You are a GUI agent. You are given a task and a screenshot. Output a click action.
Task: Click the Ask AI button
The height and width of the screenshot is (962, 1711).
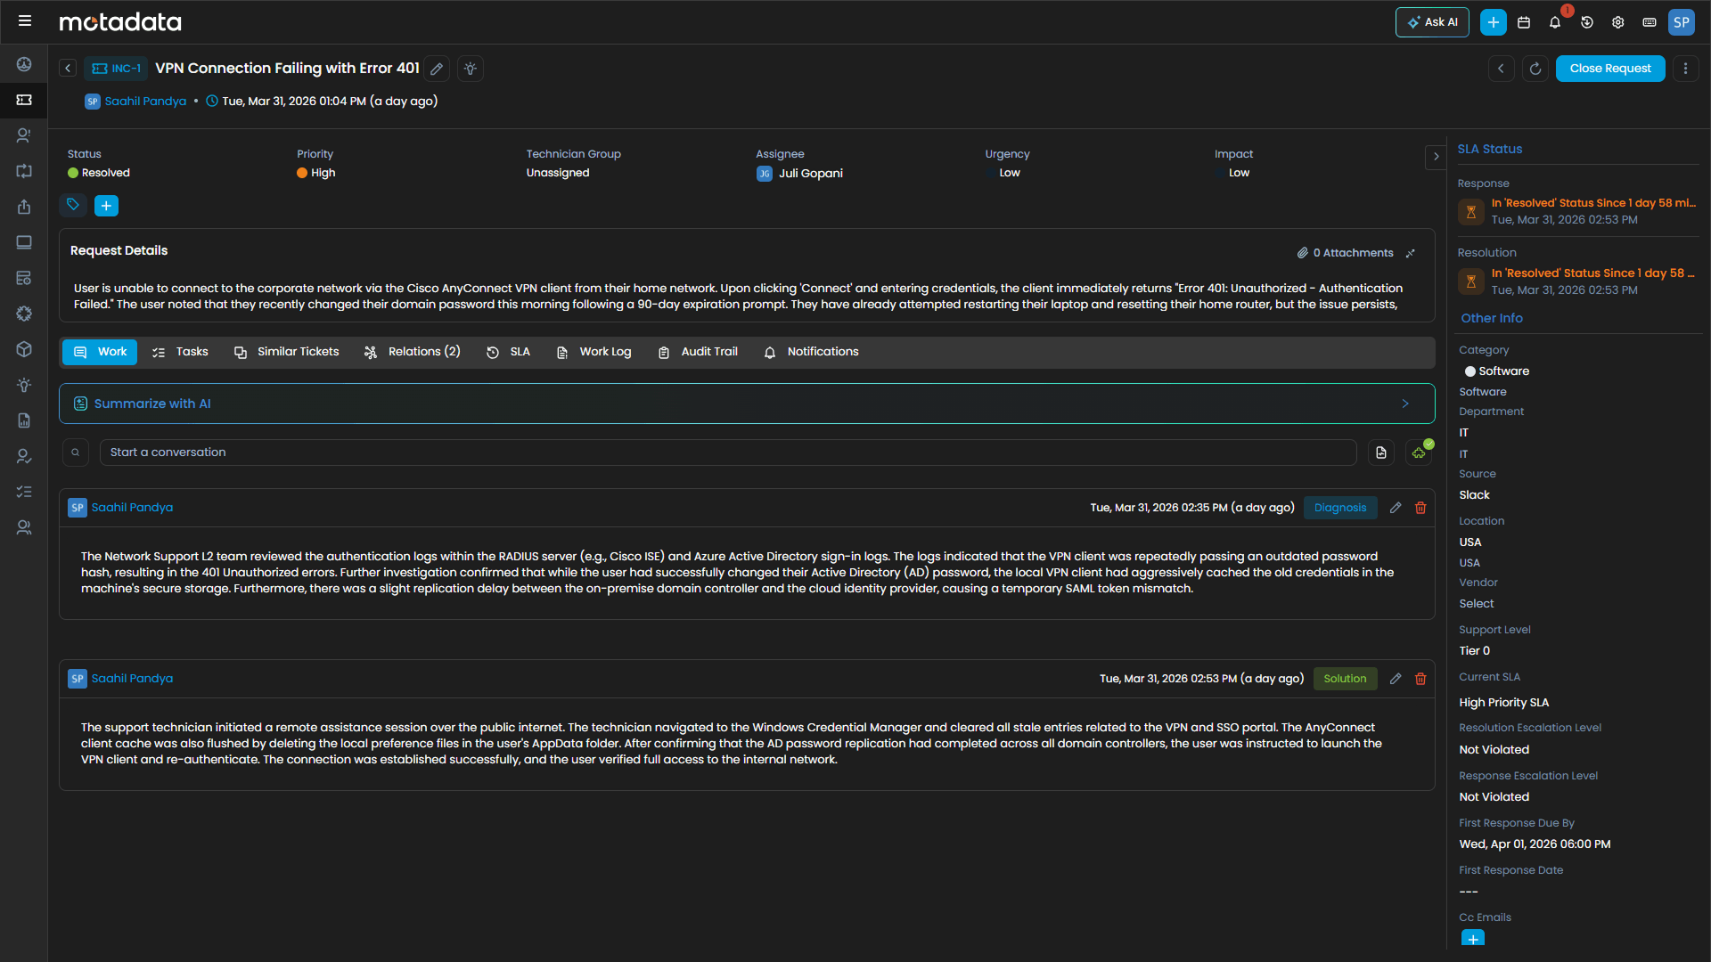(x=1432, y=22)
